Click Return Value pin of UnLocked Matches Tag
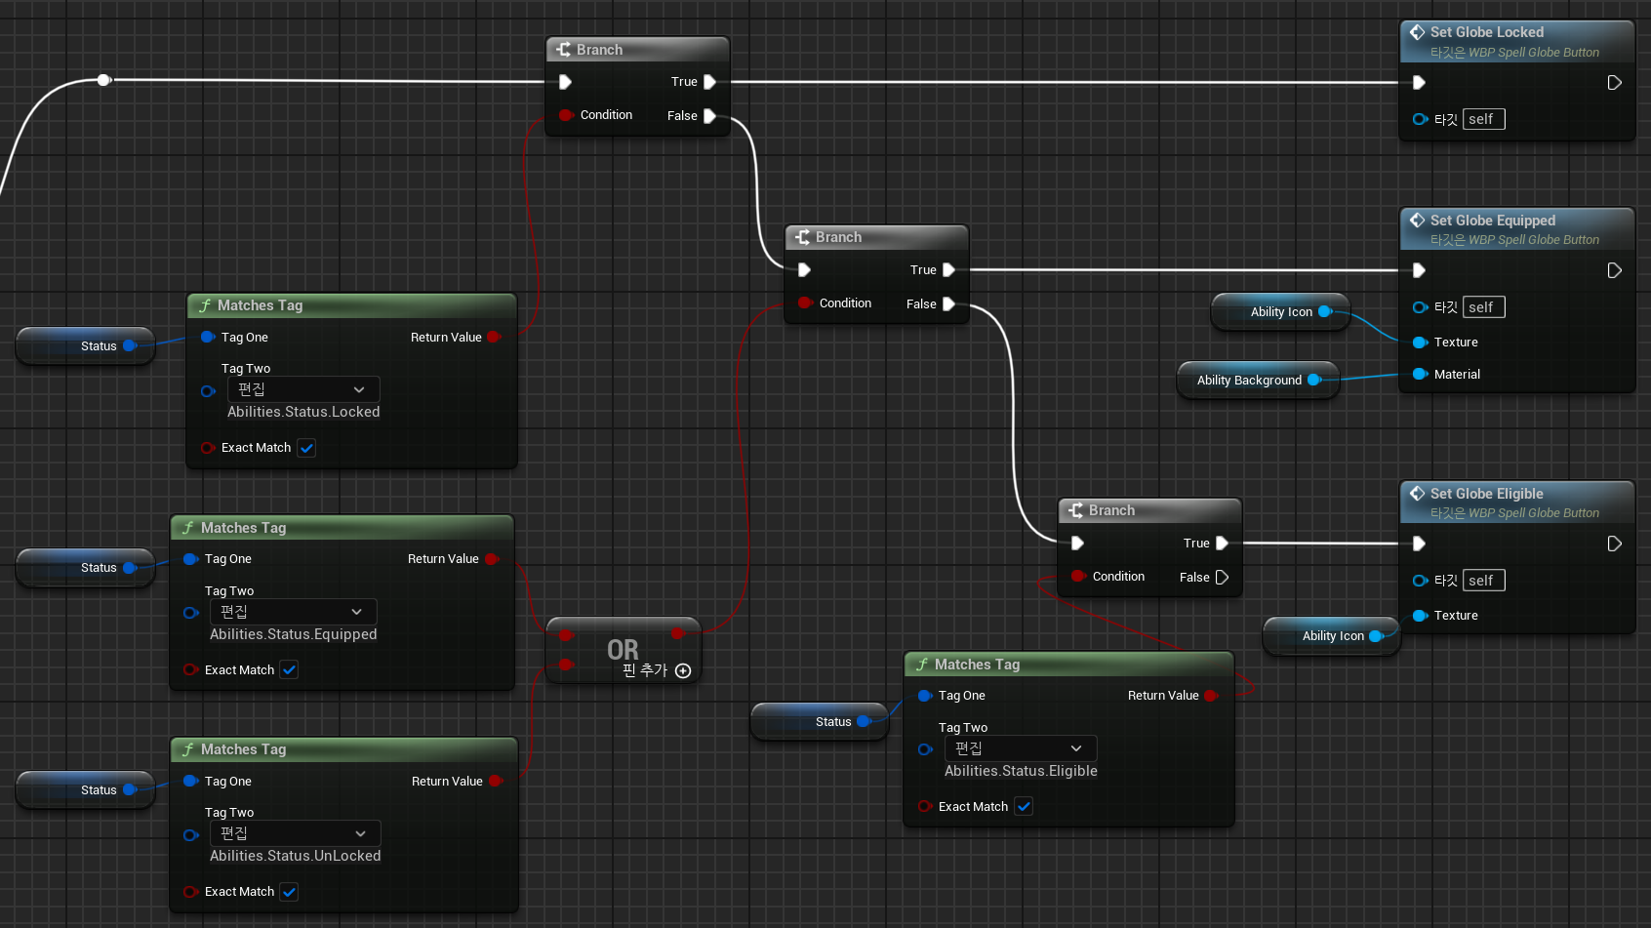This screenshot has width=1651, height=928. point(495,782)
